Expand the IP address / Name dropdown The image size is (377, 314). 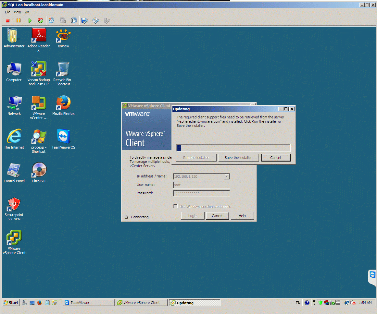(227, 176)
